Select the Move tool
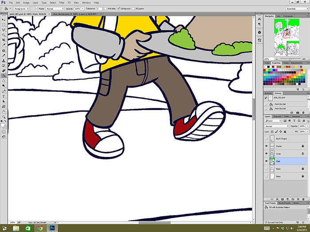 tap(4, 20)
